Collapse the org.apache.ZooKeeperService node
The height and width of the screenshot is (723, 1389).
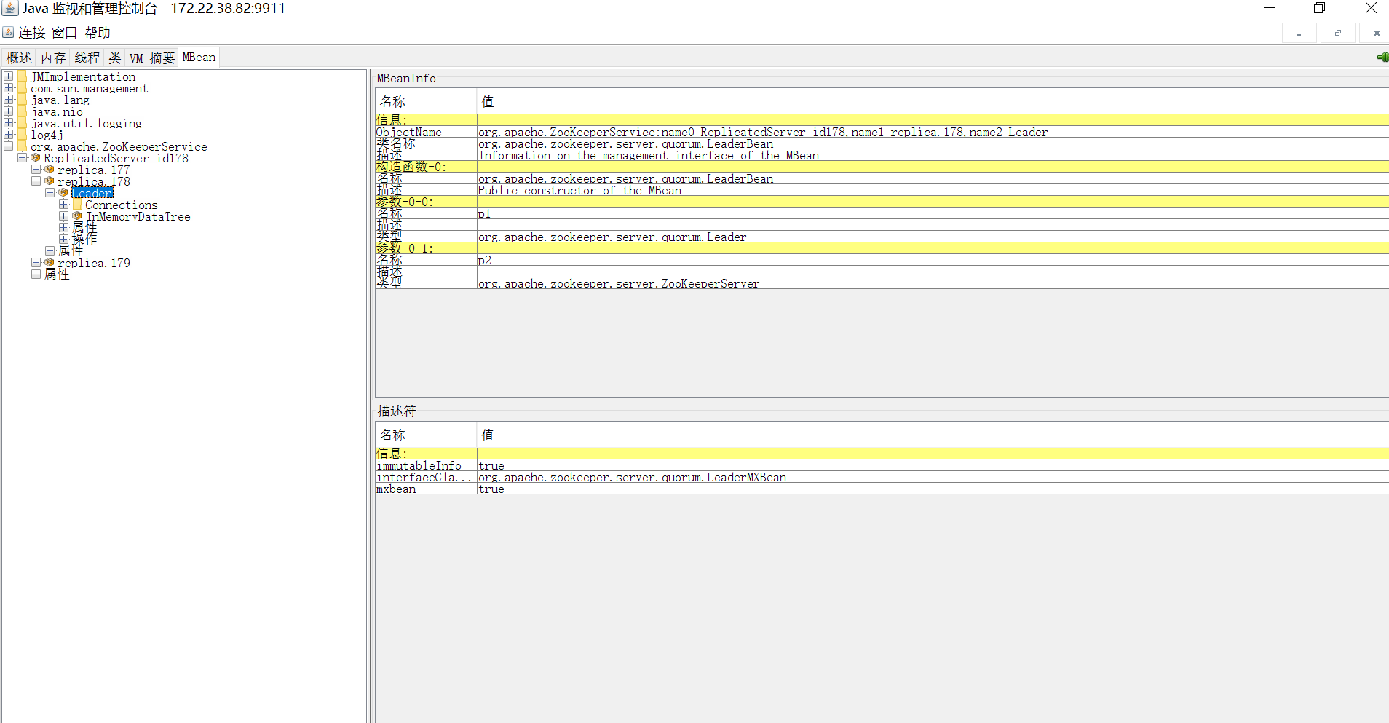9,146
